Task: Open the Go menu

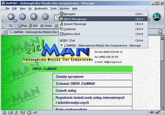Action: point(30,8)
